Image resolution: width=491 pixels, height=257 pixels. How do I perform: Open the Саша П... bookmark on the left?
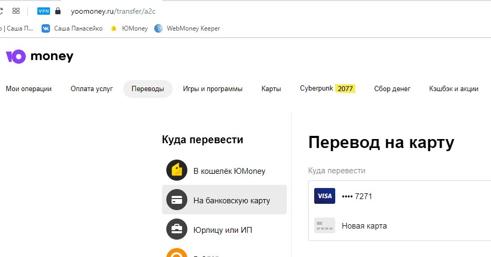17,28
